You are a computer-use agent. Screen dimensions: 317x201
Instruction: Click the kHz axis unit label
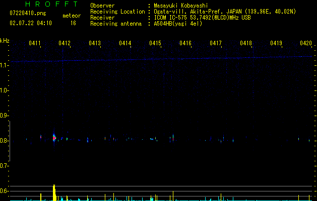click(x=5, y=41)
